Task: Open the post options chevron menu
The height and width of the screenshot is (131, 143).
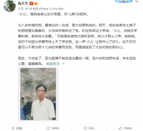Action: pyautogui.click(x=137, y=1)
